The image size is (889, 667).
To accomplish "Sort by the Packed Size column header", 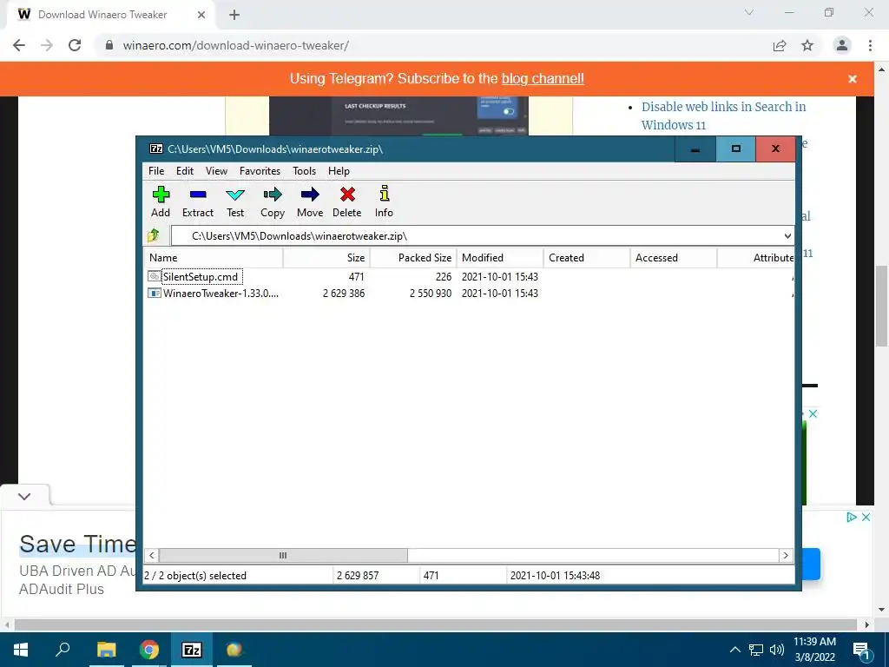I will click(x=412, y=257).
